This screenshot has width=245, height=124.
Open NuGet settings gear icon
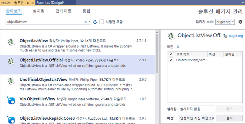click(240, 22)
